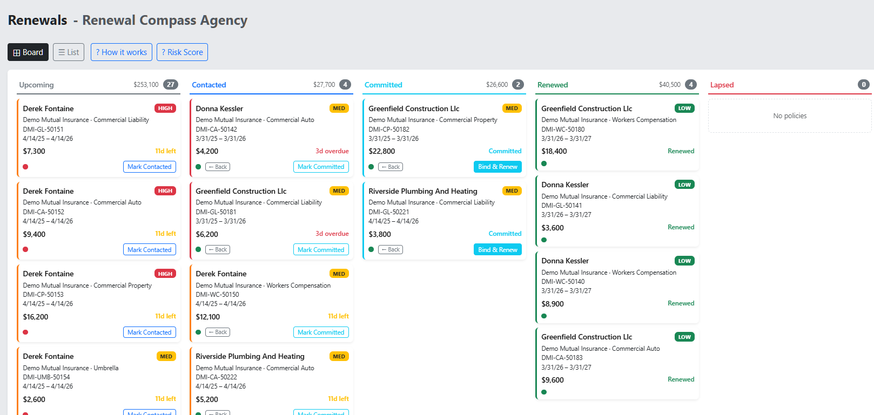Image resolution: width=874 pixels, height=415 pixels.
Task: Click green status dot on DMI-WC-50140 card
Action: tap(544, 316)
